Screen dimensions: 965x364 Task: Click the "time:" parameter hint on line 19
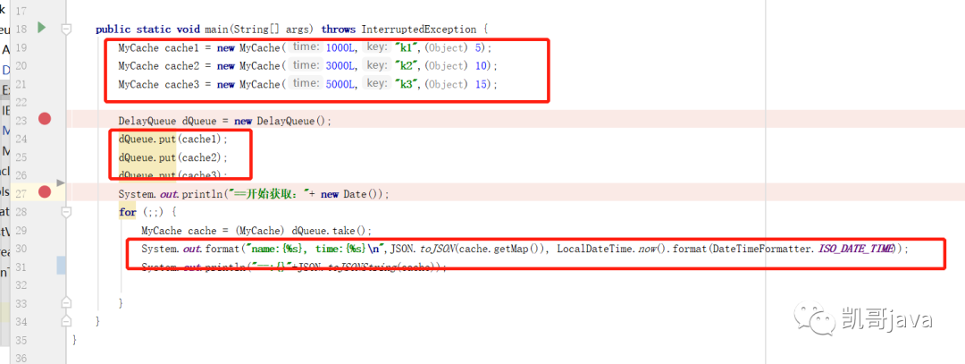tap(306, 47)
